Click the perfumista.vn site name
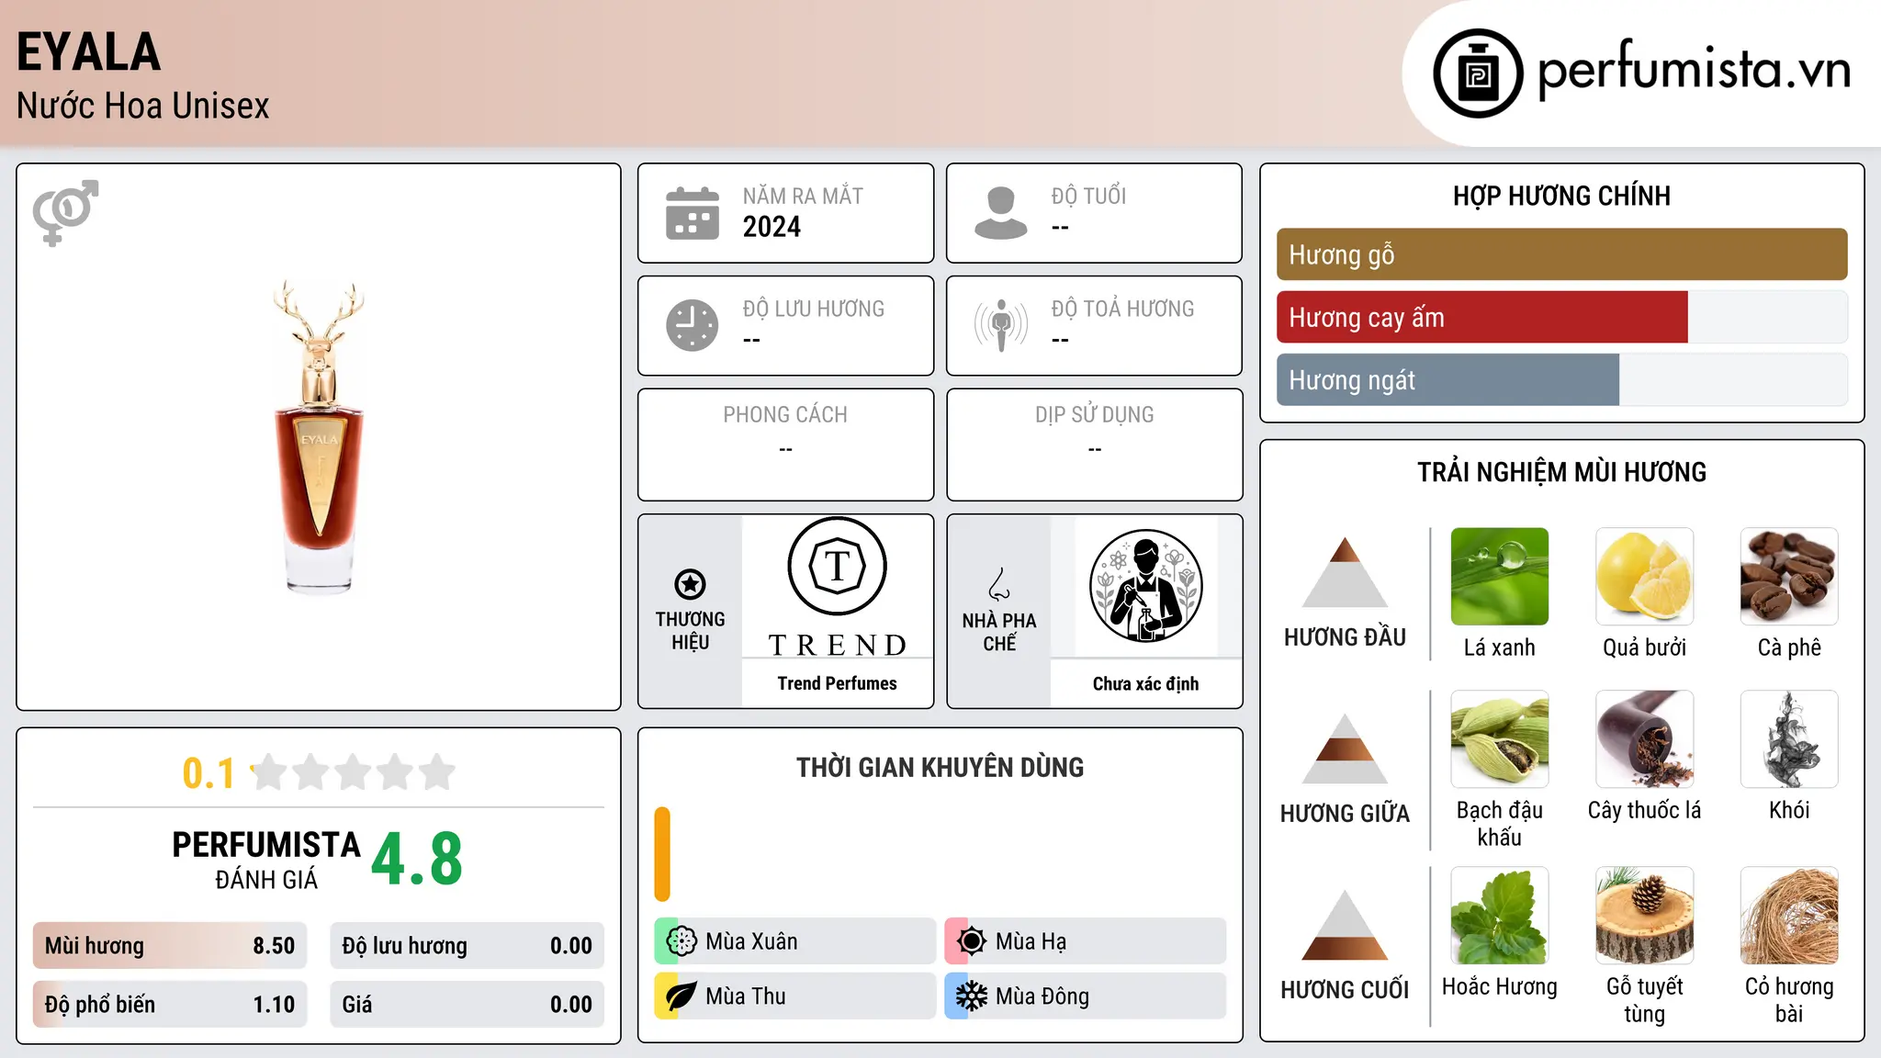 tap(1695, 69)
